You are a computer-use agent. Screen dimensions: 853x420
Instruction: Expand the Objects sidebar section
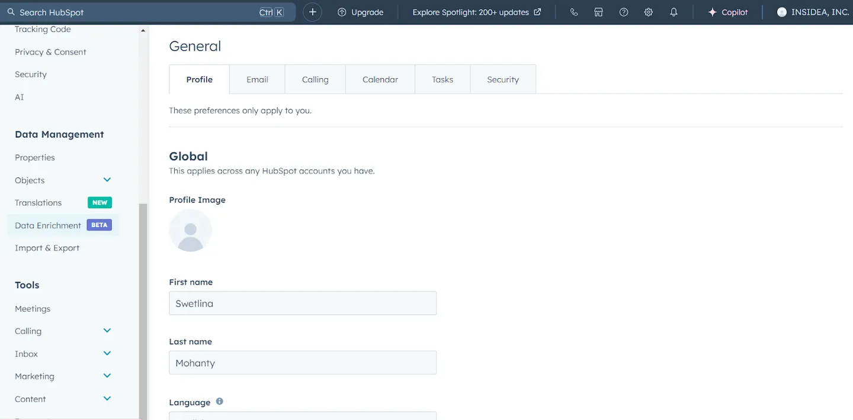point(107,180)
